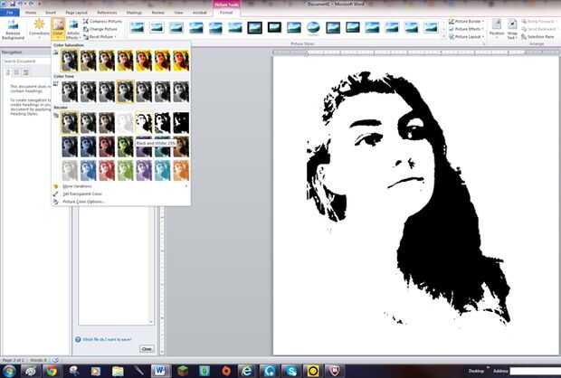Open the Picture Border dropdown
This screenshot has height=378, width=561.
(x=466, y=22)
